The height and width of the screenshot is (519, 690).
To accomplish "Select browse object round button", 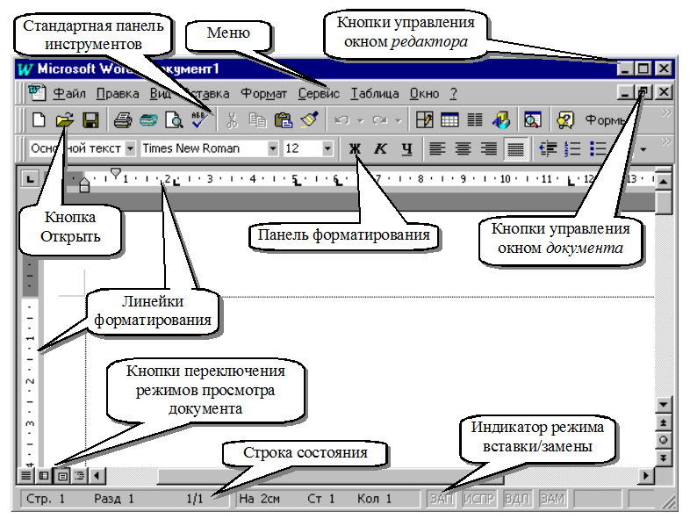I will tap(663, 440).
